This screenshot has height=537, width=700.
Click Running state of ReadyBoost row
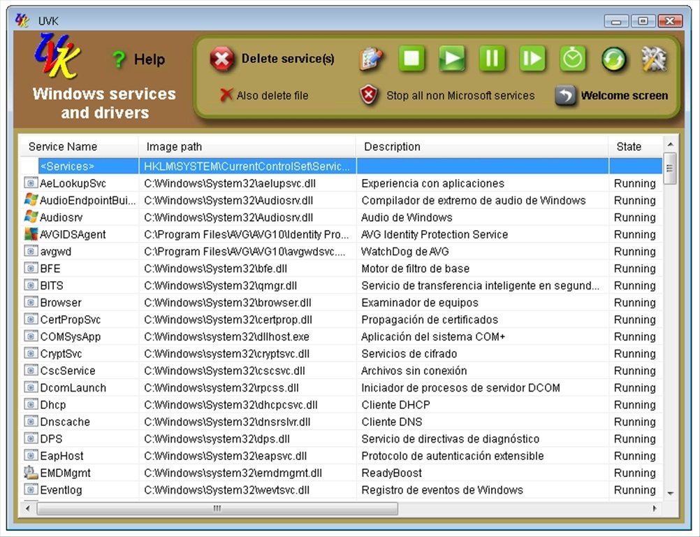coord(634,473)
